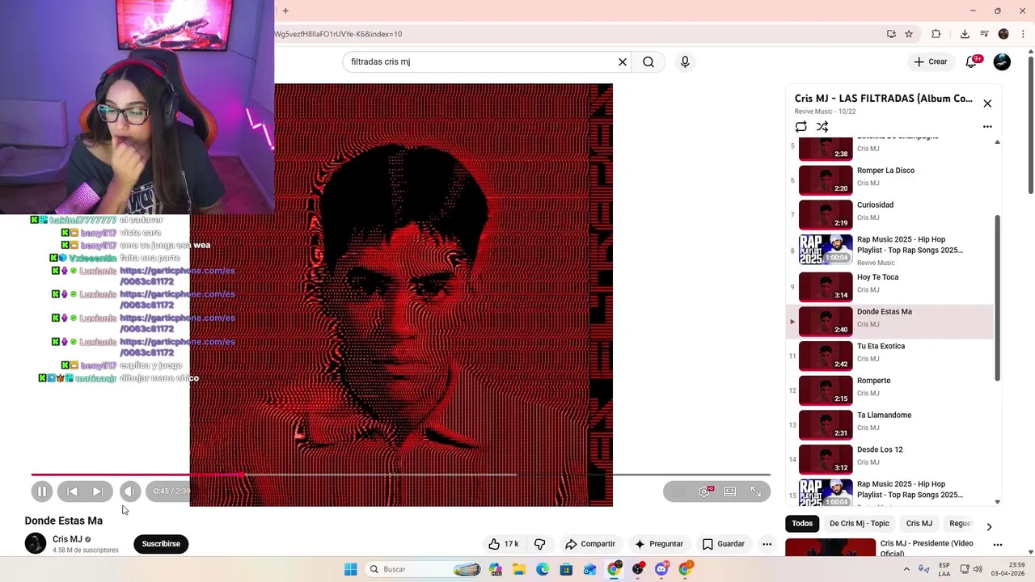
Task: Click the Compartir share button
Action: pos(590,544)
